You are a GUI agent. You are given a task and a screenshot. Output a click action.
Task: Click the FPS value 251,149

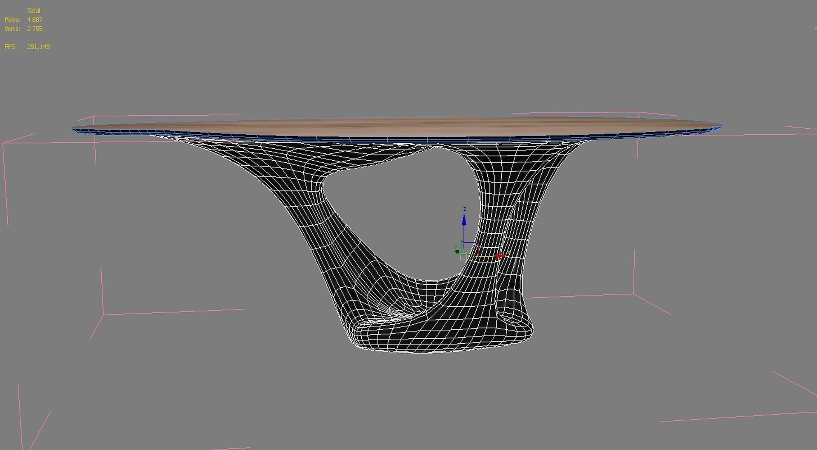38,47
